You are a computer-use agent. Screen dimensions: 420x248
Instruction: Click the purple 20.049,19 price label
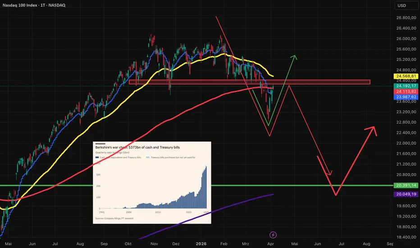point(406,194)
